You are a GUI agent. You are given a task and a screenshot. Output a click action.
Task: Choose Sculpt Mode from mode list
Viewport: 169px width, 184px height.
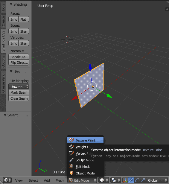point(85,160)
